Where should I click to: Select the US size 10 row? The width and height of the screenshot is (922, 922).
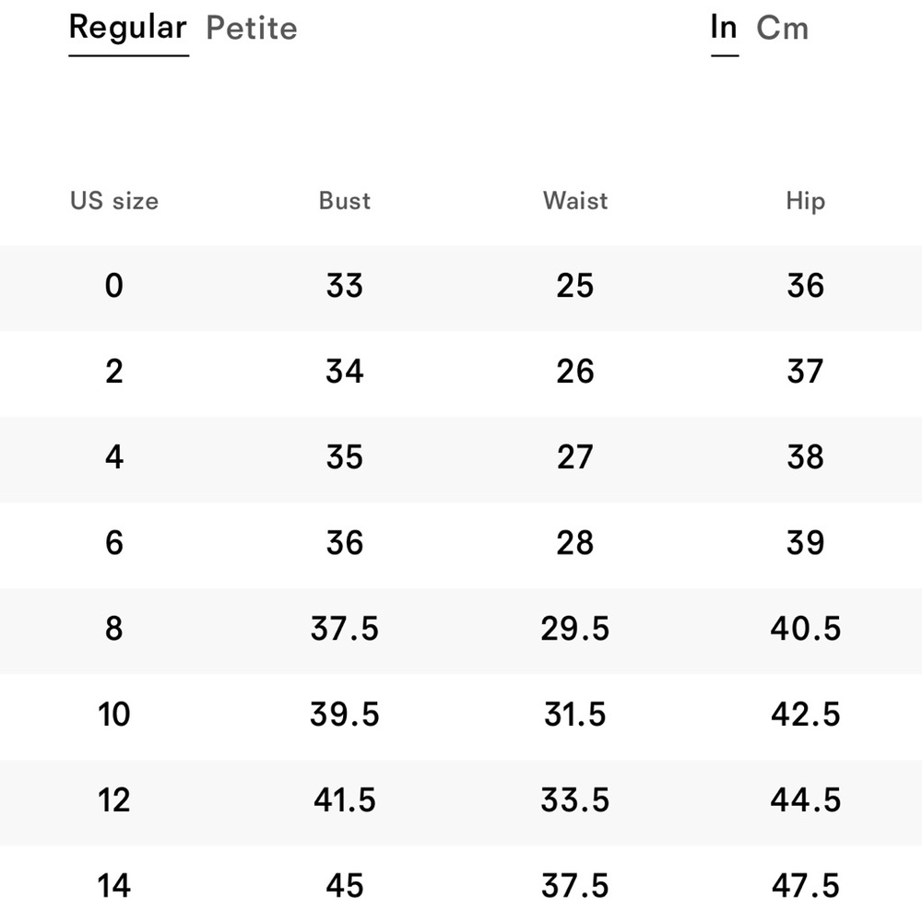[x=114, y=715]
